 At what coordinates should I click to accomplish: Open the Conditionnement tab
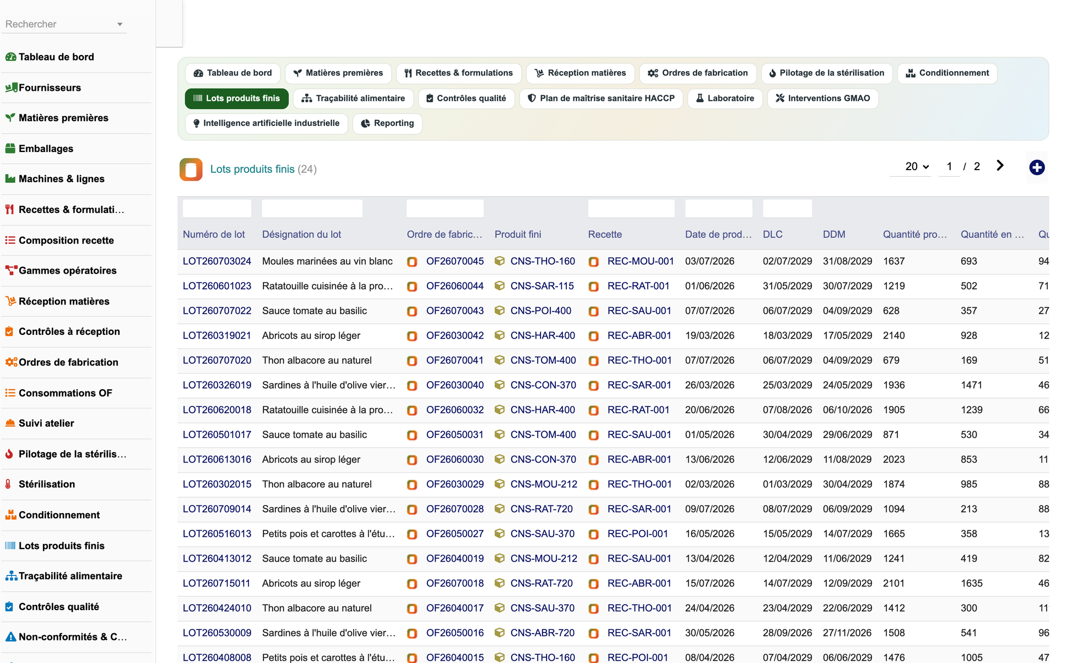948,73
